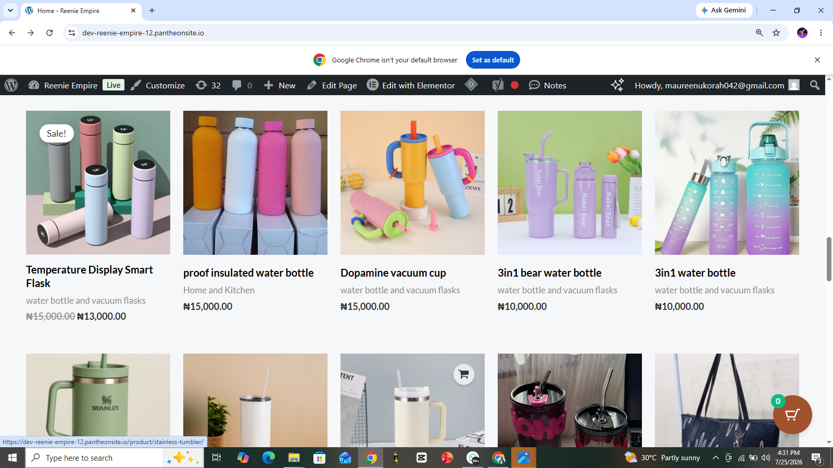Select the Home - Reenie Empire tab
This screenshot has height=468, width=833.
coord(81,10)
